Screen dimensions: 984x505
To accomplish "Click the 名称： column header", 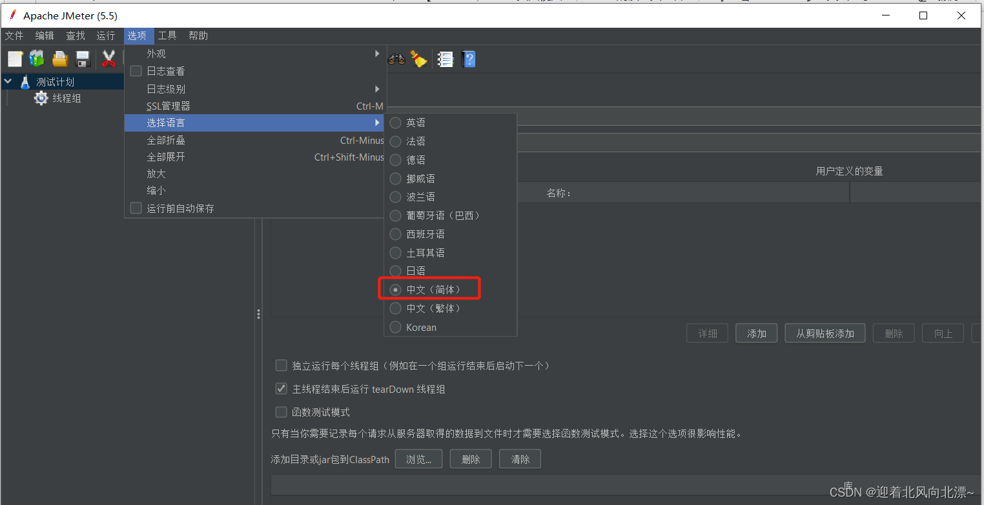I will [559, 193].
